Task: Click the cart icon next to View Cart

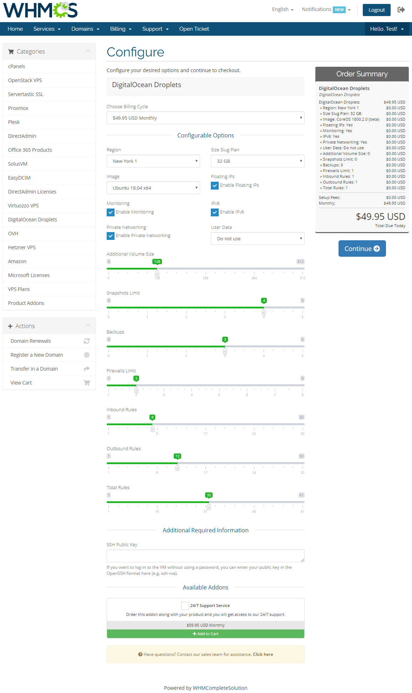Action: pos(87,383)
